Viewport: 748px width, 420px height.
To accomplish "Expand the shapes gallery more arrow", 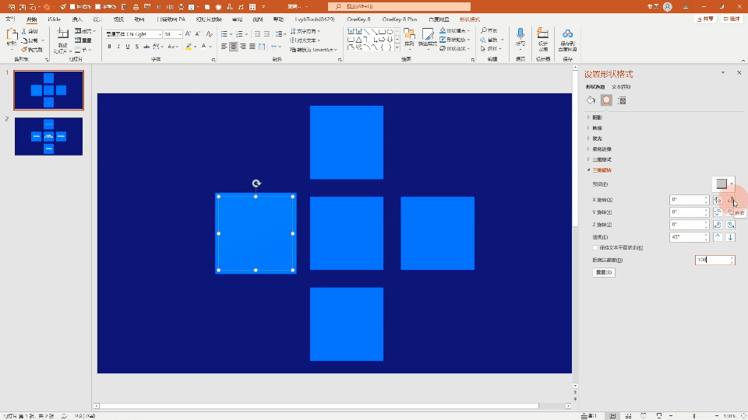I will pyautogui.click(x=397, y=47).
